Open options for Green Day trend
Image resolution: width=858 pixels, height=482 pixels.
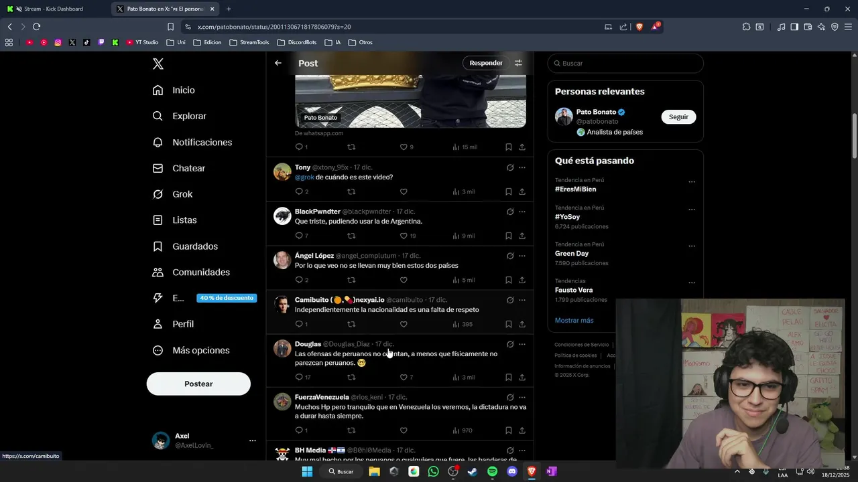click(x=692, y=246)
